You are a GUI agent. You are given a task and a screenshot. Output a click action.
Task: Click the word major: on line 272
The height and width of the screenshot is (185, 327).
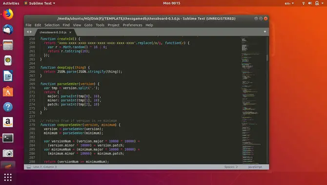pos(53,96)
